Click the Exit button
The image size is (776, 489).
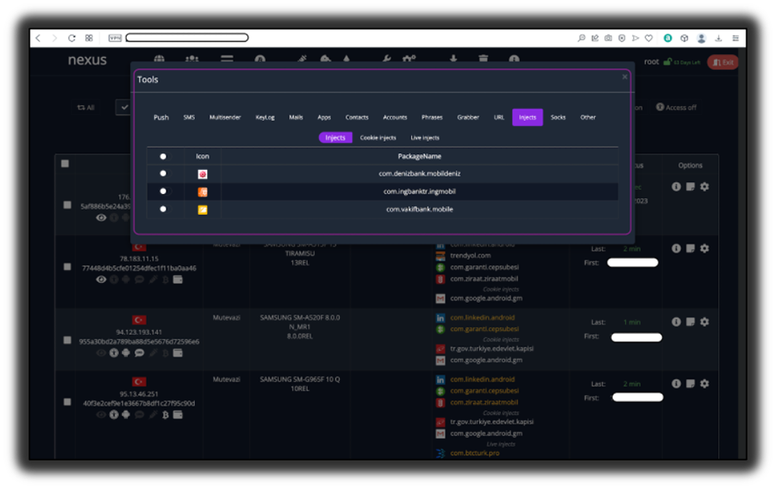pos(723,62)
